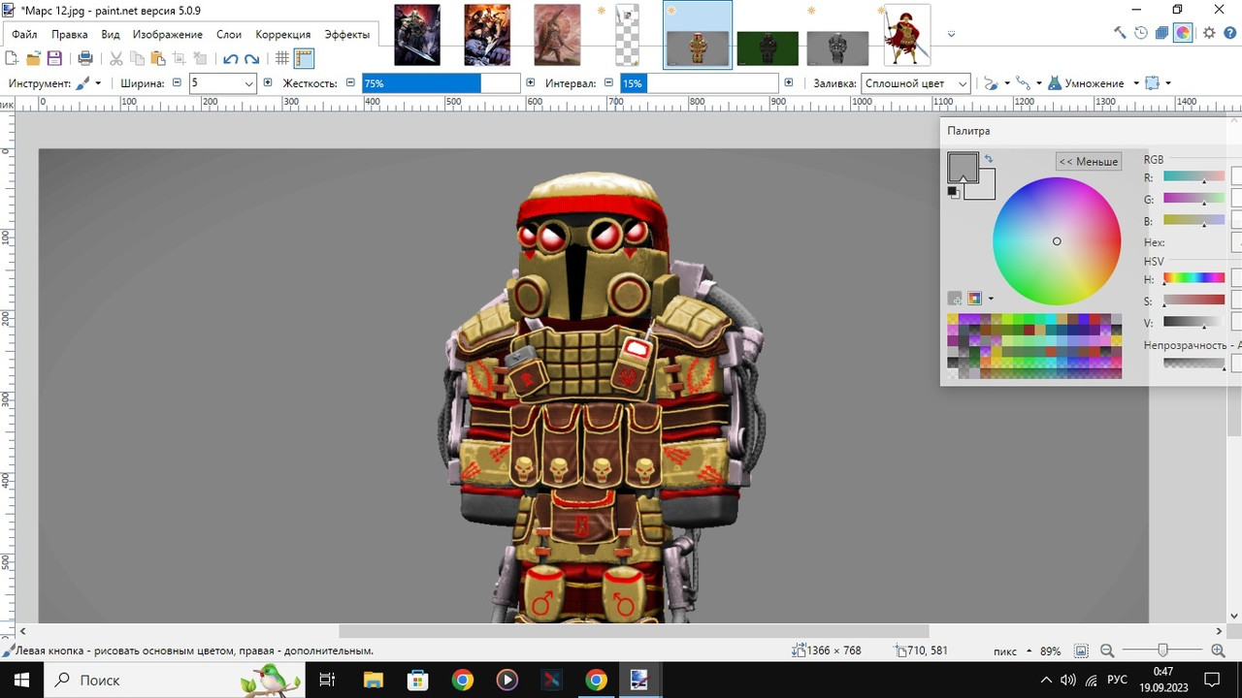Open the palette management dropdown arrow
Image resolution: width=1242 pixels, height=698 pixels.
pos(991,299)
